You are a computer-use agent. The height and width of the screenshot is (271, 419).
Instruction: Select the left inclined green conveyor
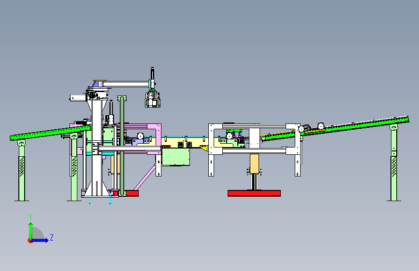point(50,133)
